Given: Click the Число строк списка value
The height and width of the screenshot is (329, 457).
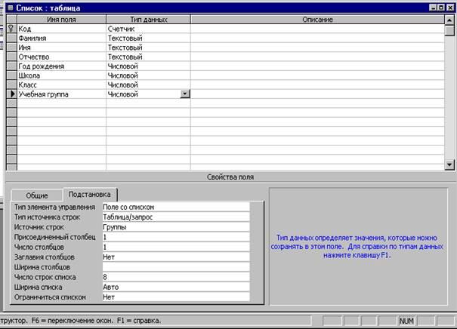Looking at the screenshot, I should (x=174, y=277).
